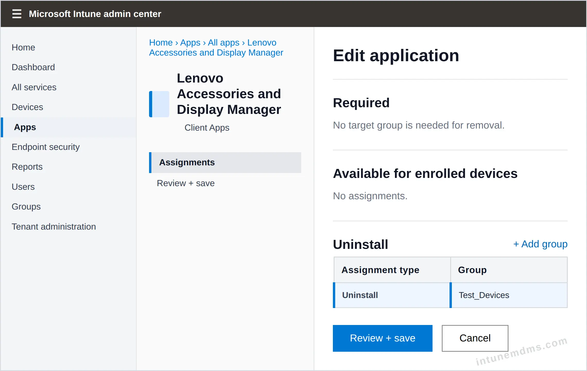Click the Lenovo Accessories and Display Manager title
587x371 pixels.
(x=229, y=94)
